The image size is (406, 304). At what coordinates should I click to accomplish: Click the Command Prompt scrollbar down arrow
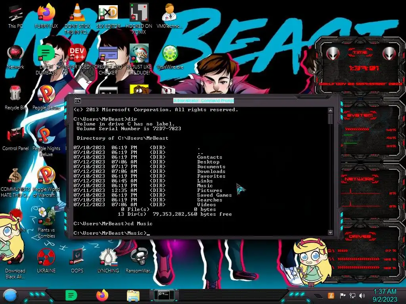coord(330,232)
